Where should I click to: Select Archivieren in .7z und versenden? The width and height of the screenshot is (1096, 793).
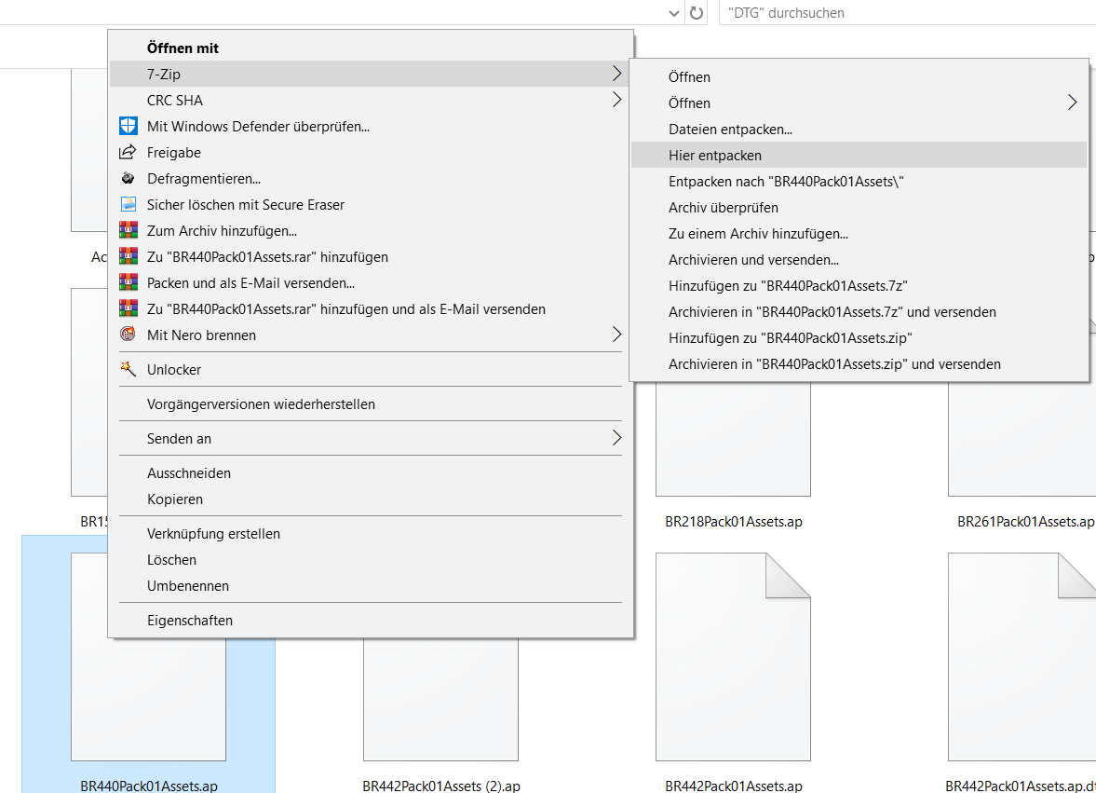click(859, 312)
